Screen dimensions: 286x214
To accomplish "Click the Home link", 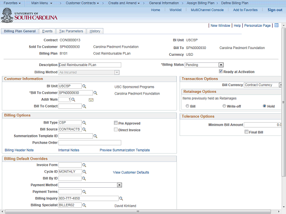I will coord(156,10).
